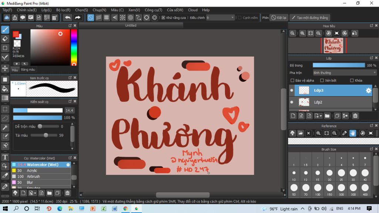Choose the Gradient tool
This screenshot has height=213, width=379.
coord(5,98)
